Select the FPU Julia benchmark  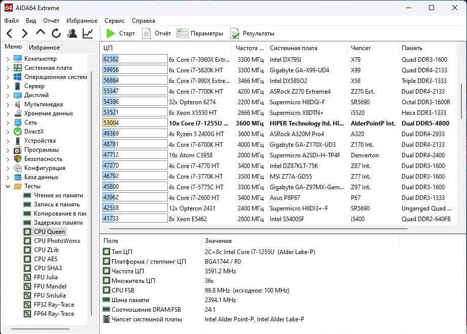(46, 277)
